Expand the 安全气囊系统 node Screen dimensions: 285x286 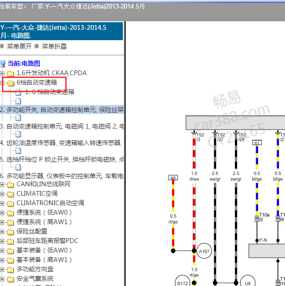click(x=2, y=279)
